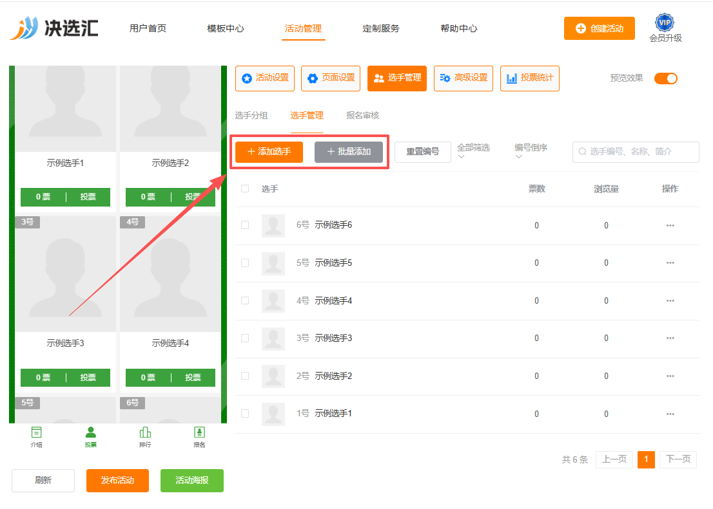The height and width of the screenshot is (509, 713).
Task: Open more actions for 示例选手6
Action: point(670,225)
